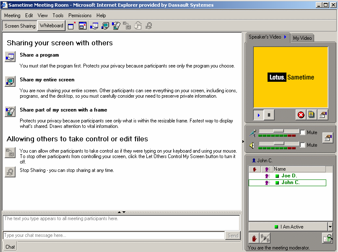
Task: Click the microphone icon in the audio panel
Action: (253, 133)
